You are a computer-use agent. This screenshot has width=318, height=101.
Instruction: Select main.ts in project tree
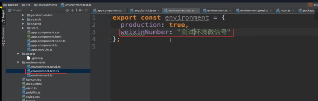coord(29,88)
